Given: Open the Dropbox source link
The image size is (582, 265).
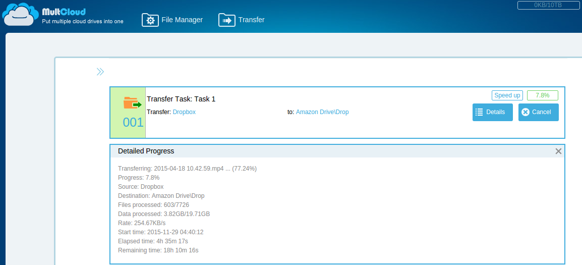Looking at the screenshot, I should point(184,112).
